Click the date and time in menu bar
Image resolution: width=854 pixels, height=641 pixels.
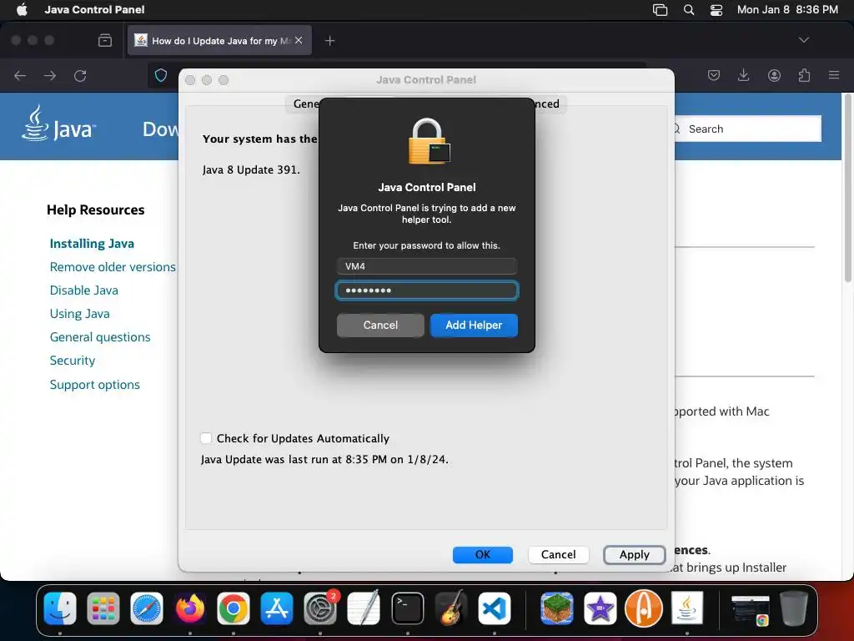coord(787,10)
